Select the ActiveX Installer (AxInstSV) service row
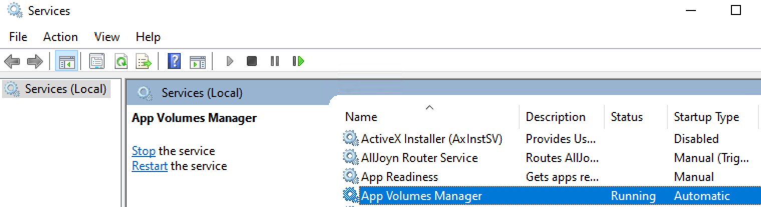The width and height of the screenshot is (761, 207). point(551,138)
